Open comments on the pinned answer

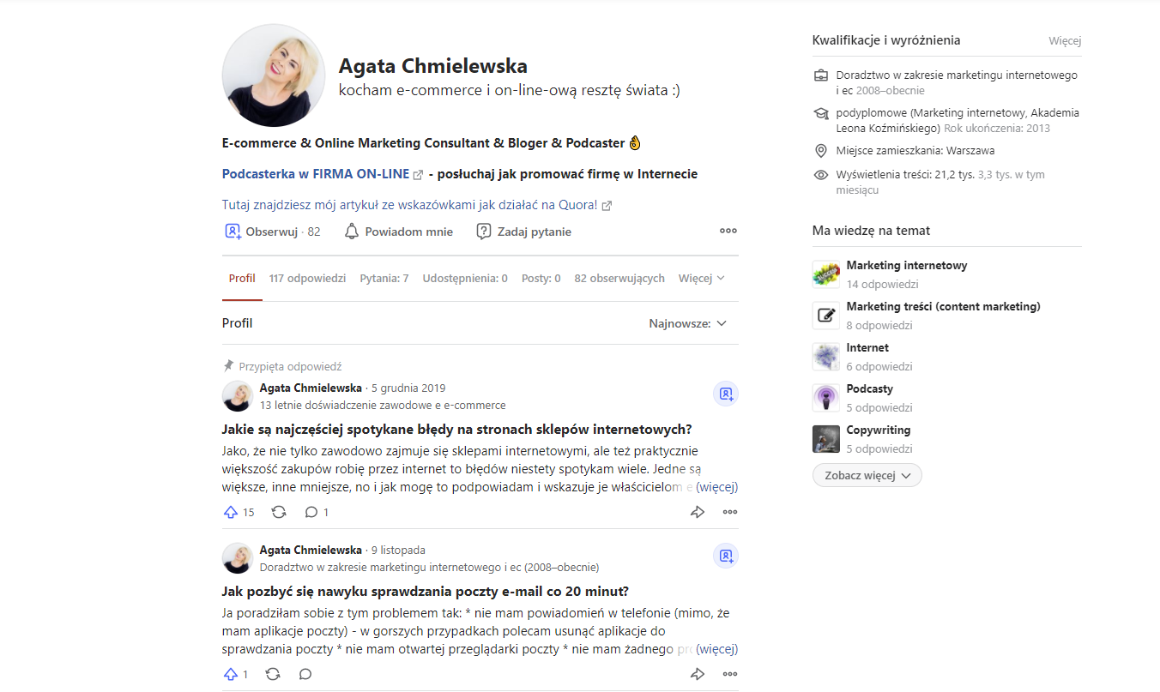coord(317,512)
